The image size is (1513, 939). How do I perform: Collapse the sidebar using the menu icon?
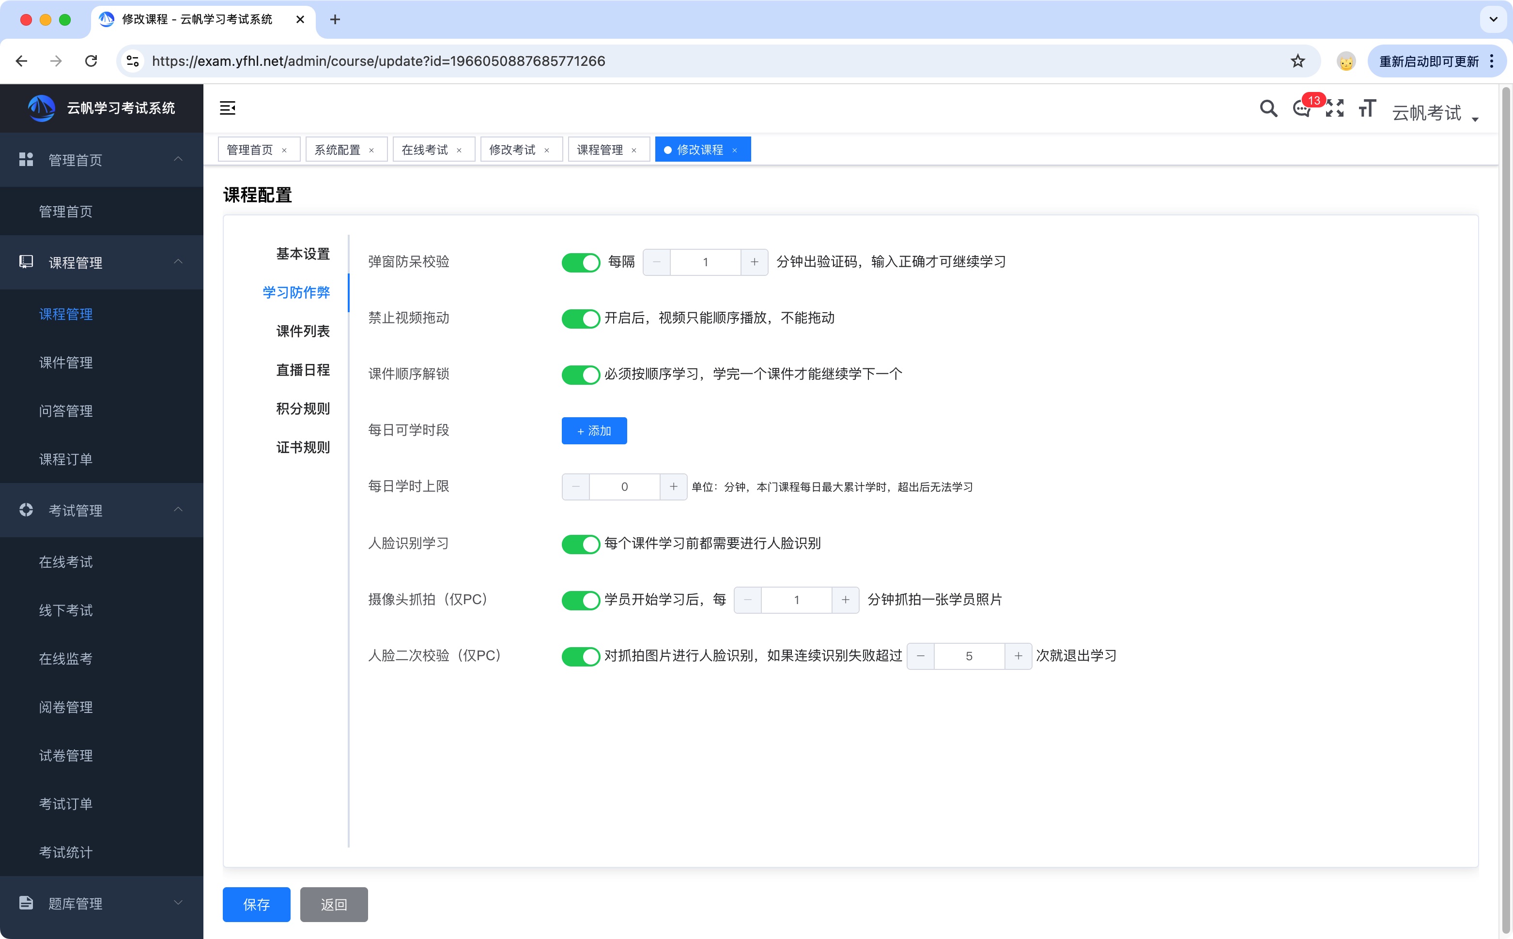(228, 107)
